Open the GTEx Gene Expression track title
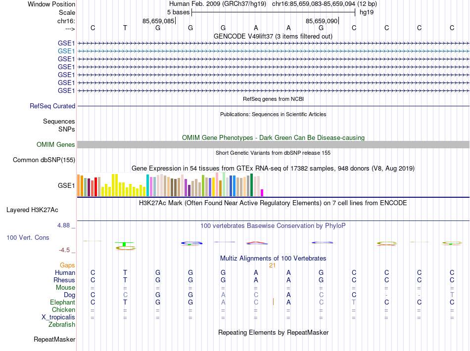The image size is (470, 351). point(273,168)
